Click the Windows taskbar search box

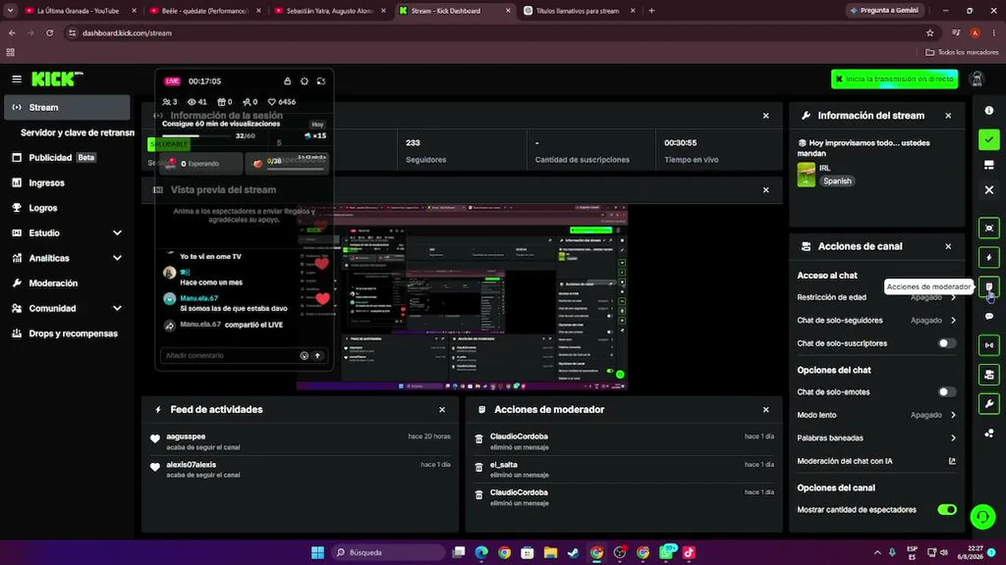[388, 552]
